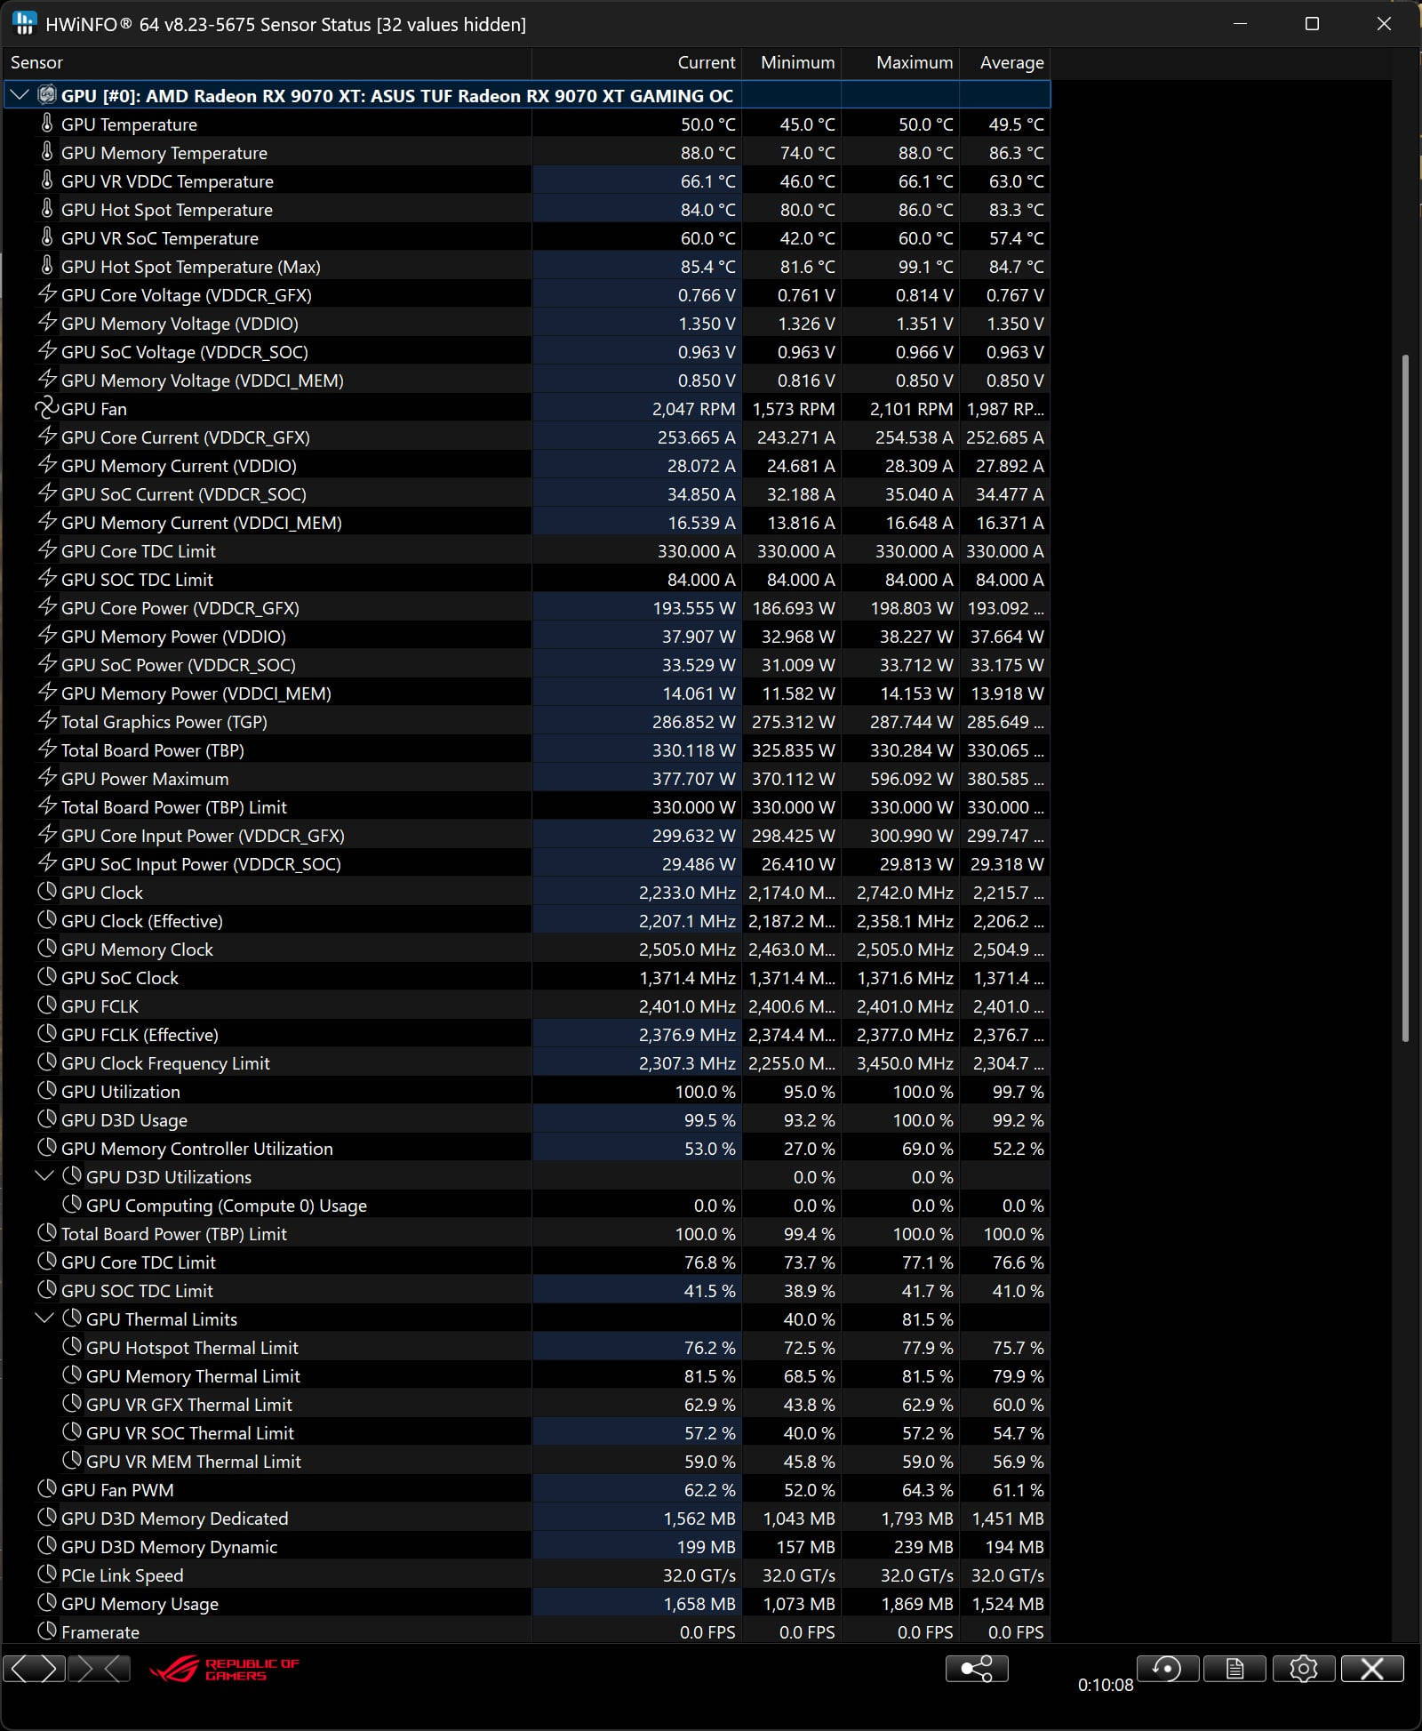Screen dimensions: 1422x1731
Task: Select the GPU Memory Temperature row
Action: (525, 152)
